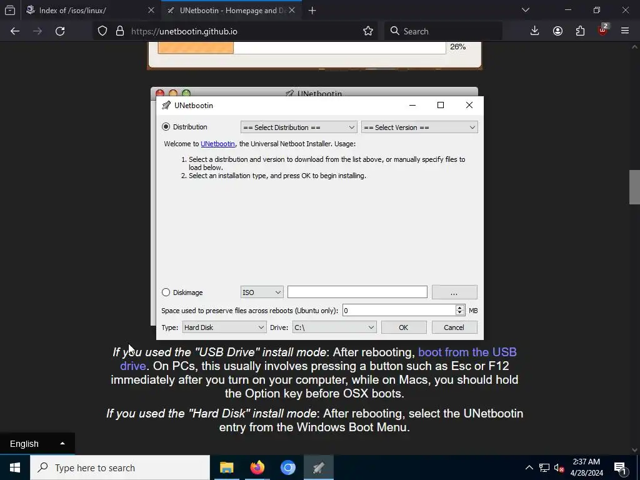Click the taskbar 'Type here to search' box
Screen dimensions: 640x480
pos(120,467)
